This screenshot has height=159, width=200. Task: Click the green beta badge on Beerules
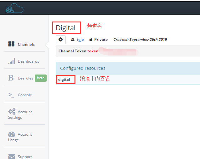(41, 78)
